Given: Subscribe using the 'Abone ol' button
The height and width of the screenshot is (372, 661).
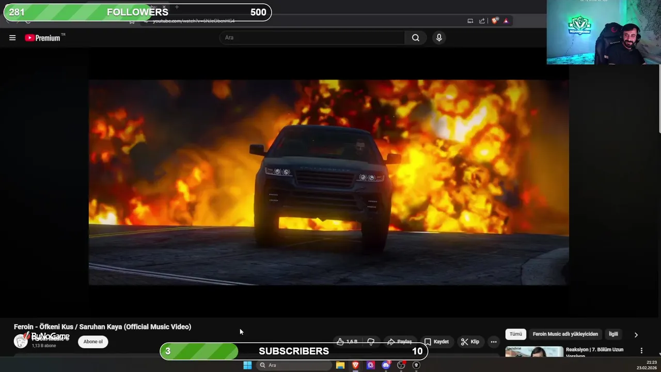Looking at the screenshot, I should coord(93,342).
